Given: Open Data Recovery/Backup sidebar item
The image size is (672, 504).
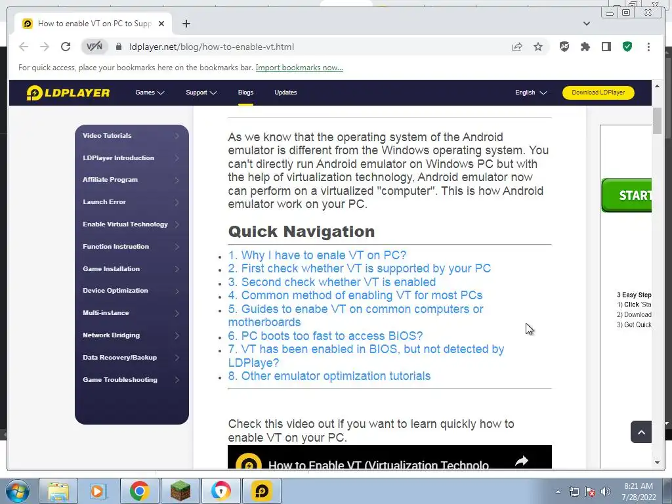Looking at the screenshot, I should pyautogui.click(x=131, y=358).
